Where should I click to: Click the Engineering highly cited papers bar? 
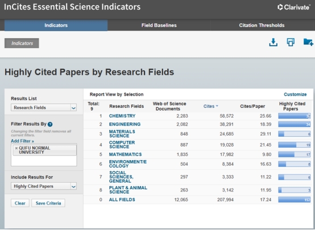295,124
